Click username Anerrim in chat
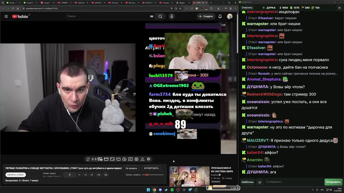Screen dimensions: 344x193 click(x=255, y=160)
